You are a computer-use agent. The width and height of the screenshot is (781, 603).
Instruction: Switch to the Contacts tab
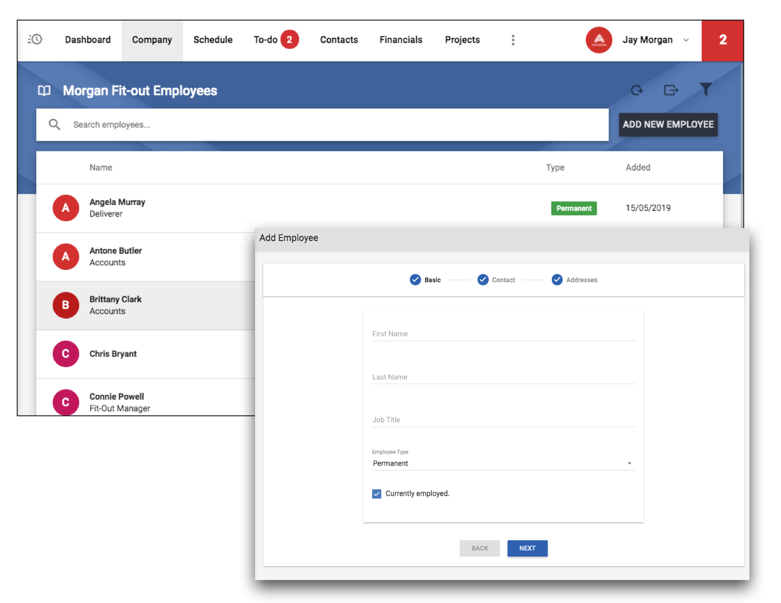[339, 40]
